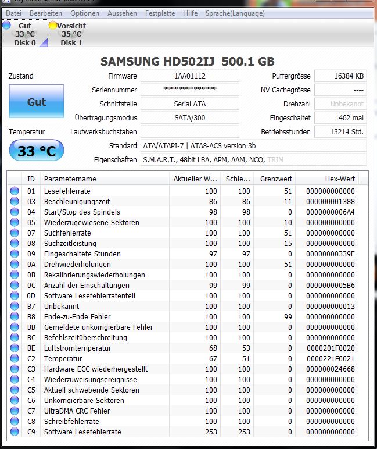Click the Standard field ATA/ATAPI-7

coord(253,146)
